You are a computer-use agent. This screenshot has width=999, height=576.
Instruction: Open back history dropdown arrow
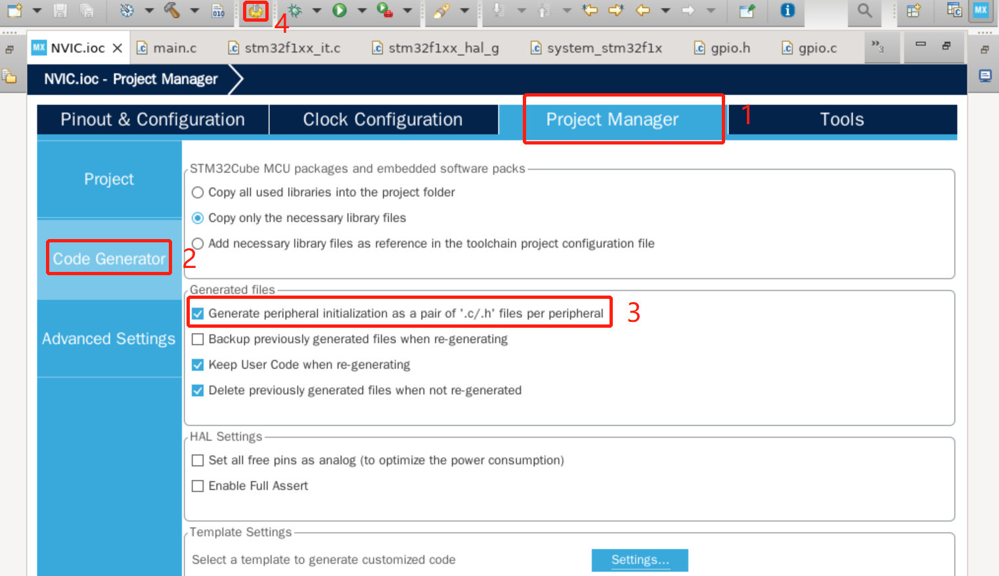click(665, 11)
